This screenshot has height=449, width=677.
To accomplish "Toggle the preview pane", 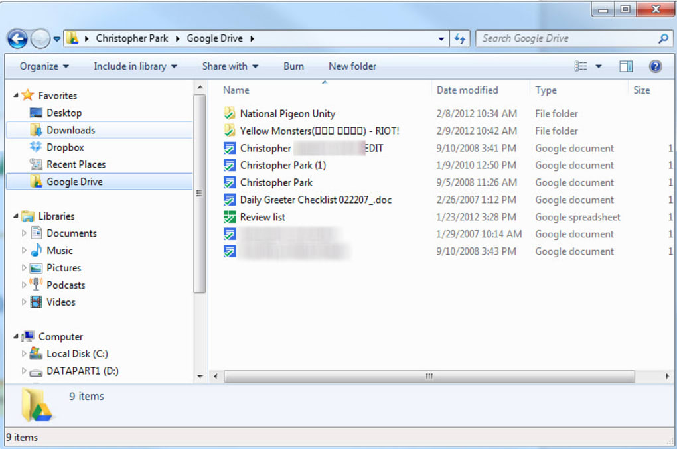I will (625, 66).
